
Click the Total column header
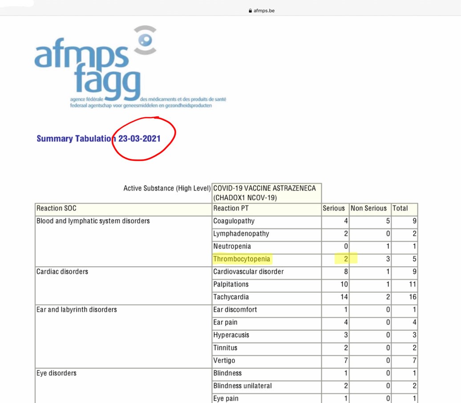(x=401, y=208)
